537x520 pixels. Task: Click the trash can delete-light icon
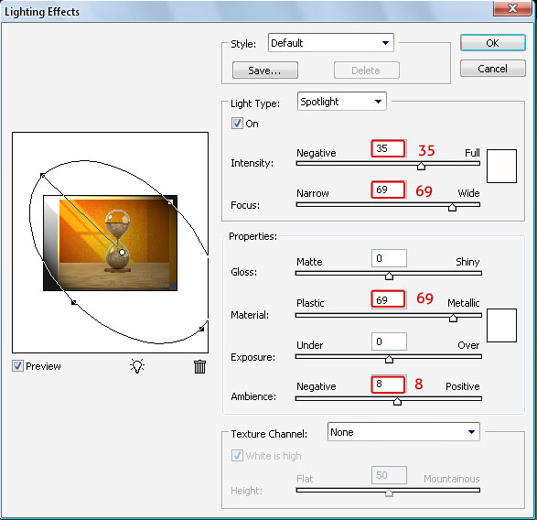(199, 366)
